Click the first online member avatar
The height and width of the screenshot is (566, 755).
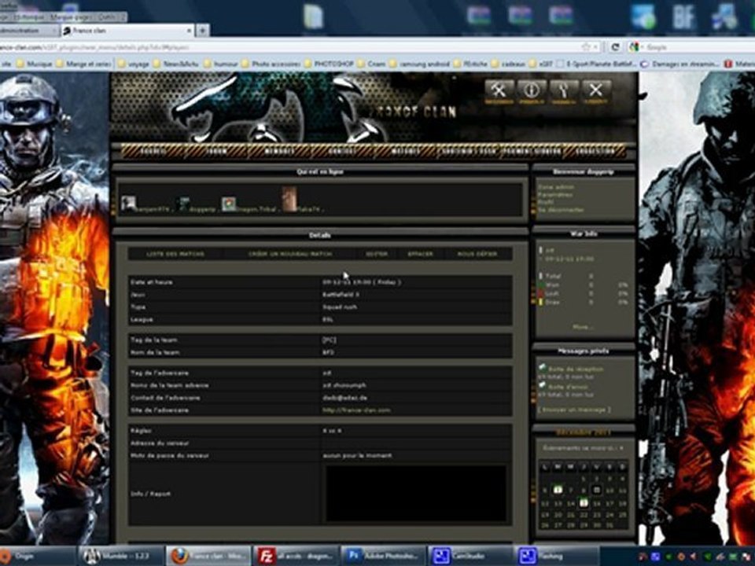pos(128,203)
